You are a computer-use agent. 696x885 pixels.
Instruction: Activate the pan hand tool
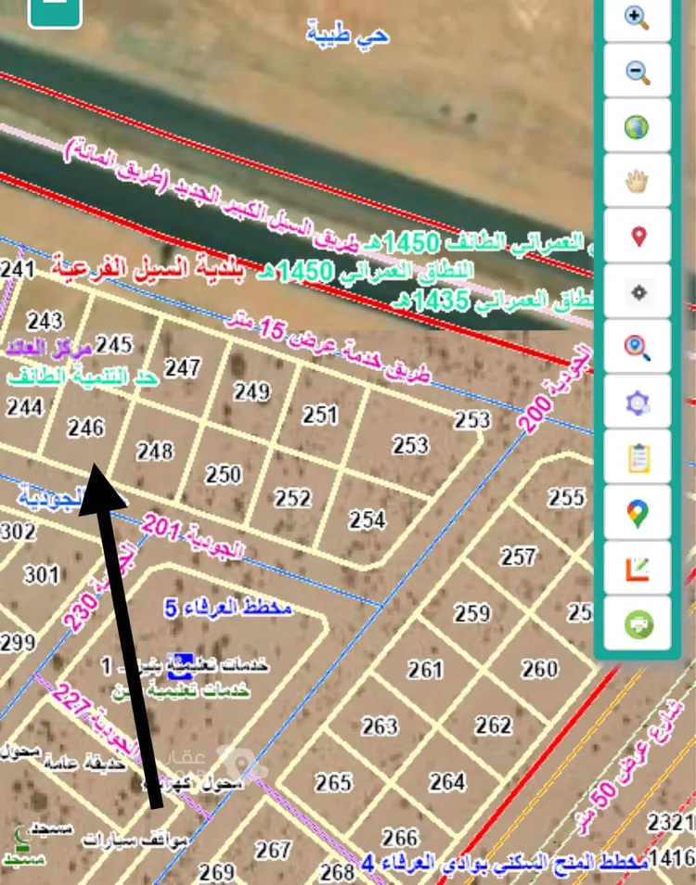pyautogui.click(x=637, y=181)
